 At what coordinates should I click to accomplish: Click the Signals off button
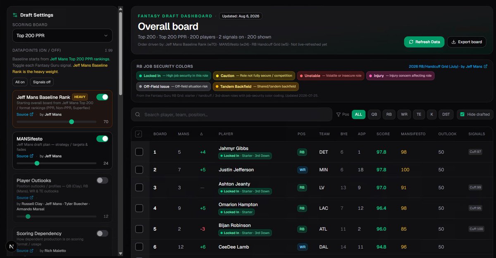point(42,82)
